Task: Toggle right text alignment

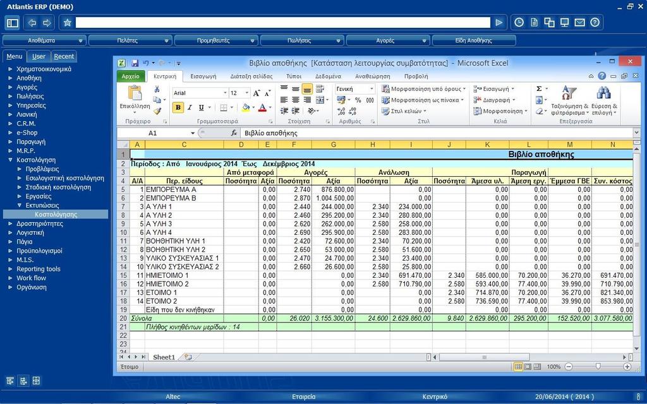Action: tap(307, 100)
